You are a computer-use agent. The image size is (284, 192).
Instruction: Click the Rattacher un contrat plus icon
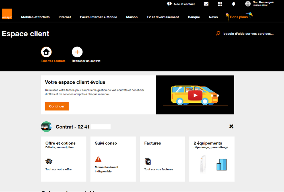(x=77, y=52)
